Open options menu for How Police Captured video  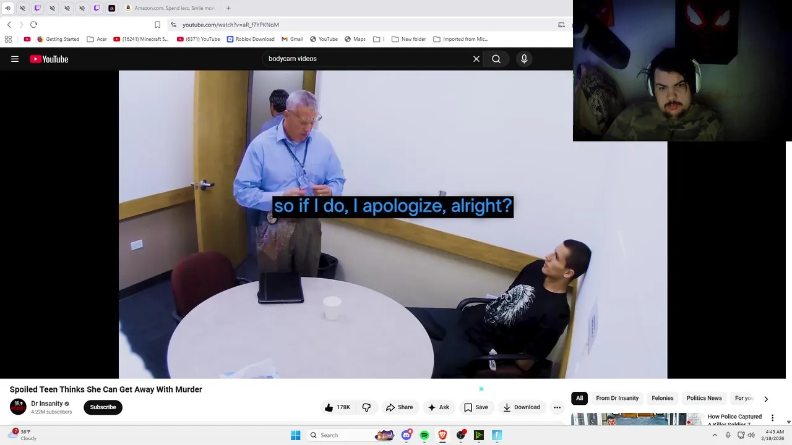click(772, 418)
